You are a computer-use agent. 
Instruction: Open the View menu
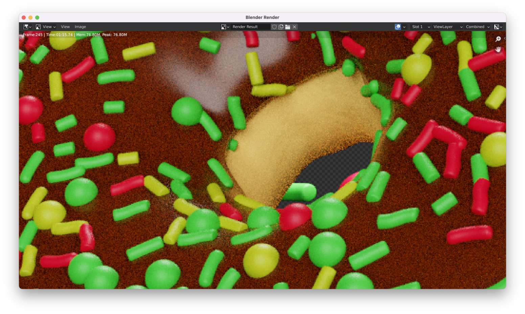(65, 27)
